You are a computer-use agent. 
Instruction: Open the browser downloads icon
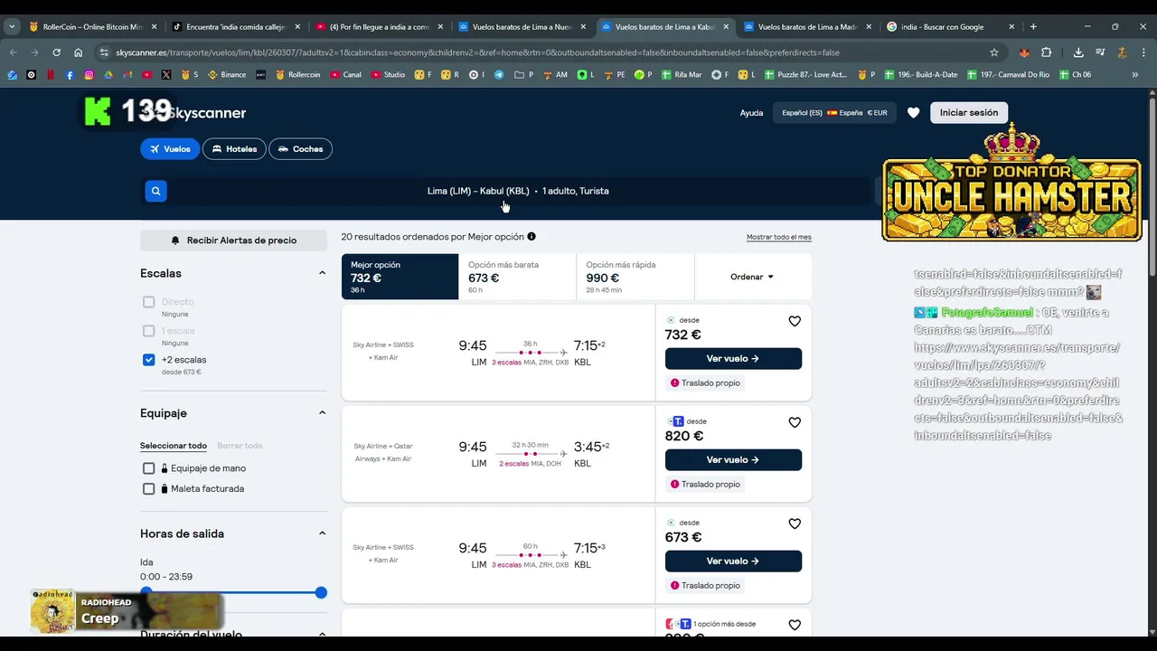(1078, 52)
